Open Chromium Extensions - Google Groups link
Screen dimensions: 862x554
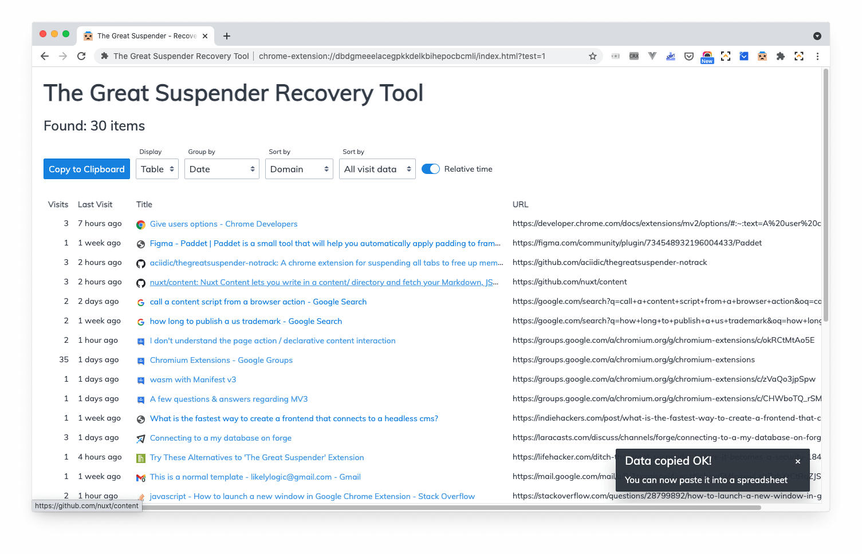pos(221,360)
